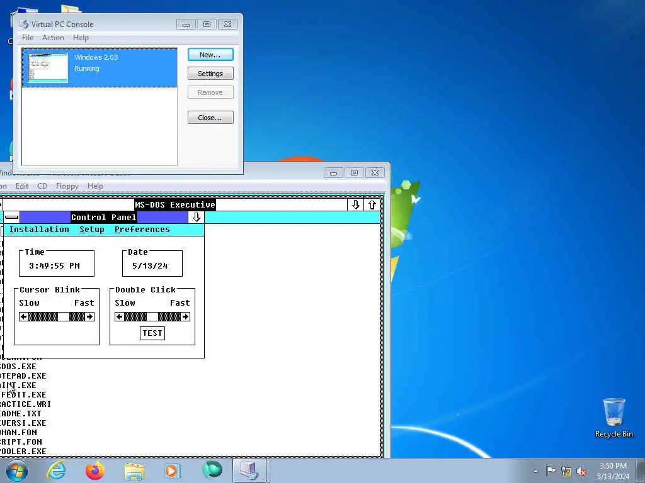
Task: Open the CD menu of the VM window
Action: click(x=42, y=186)
